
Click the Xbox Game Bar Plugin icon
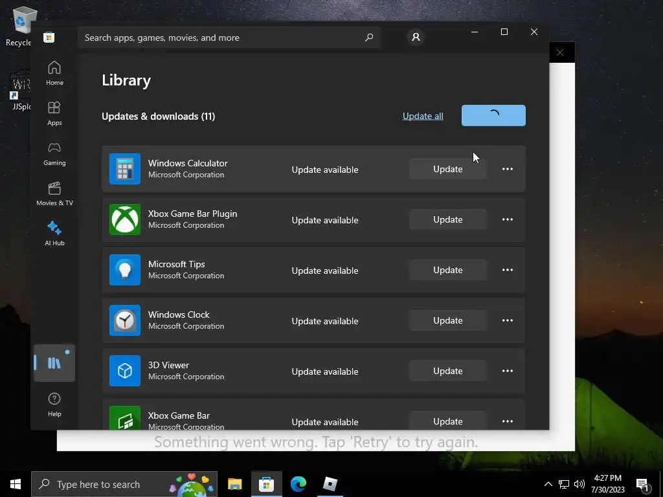125,219
